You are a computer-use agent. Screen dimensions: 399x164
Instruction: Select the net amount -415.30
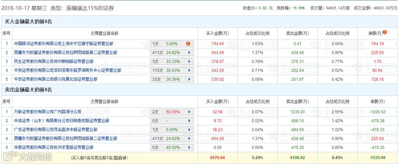377,147
